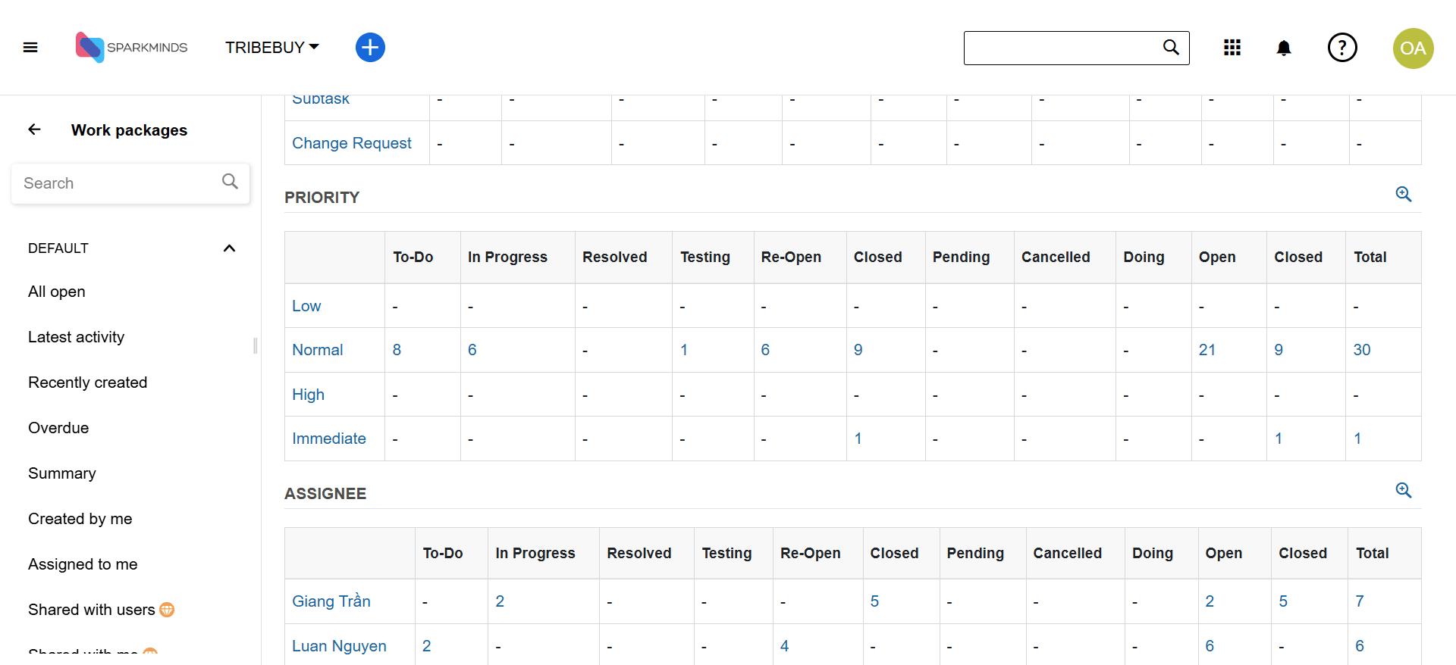Viewport: 1456px width, 665px height.
Task: Open the help menu icon
Action: tap(1341, 48)
